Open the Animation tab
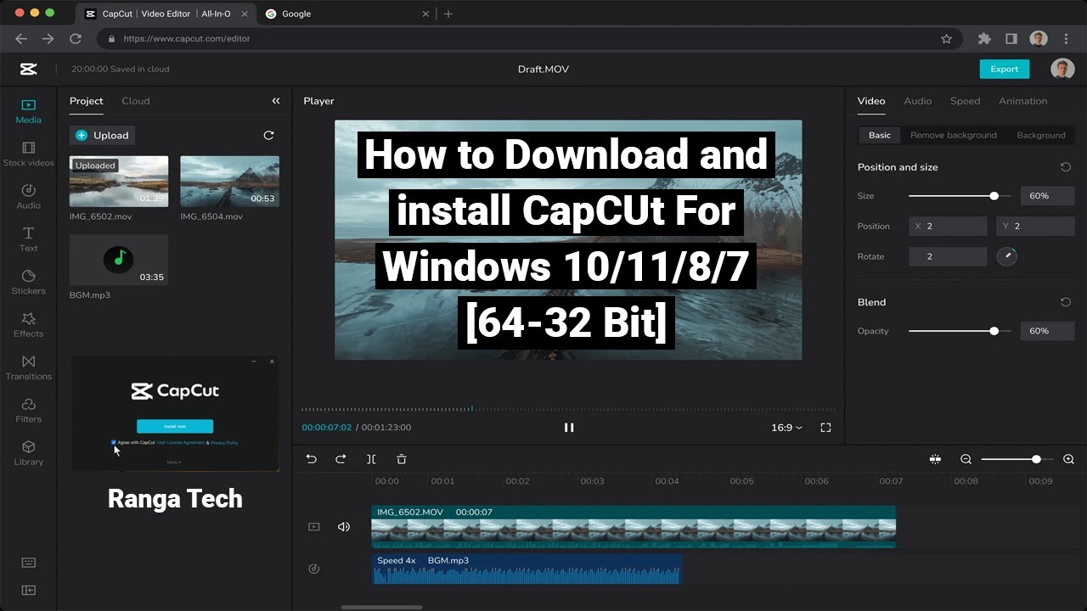The image size is (1087, 611). click(x=1022, y=101)
